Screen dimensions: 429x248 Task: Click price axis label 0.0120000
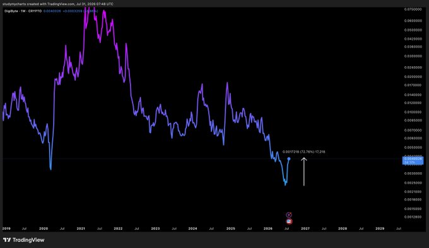tap(413, 103)
